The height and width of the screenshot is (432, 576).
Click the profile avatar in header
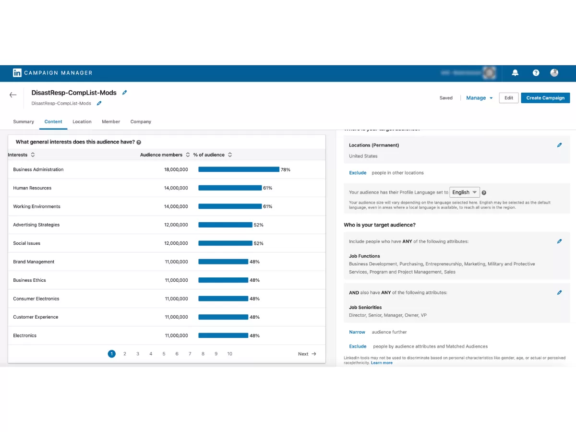[x=554, y=73]
